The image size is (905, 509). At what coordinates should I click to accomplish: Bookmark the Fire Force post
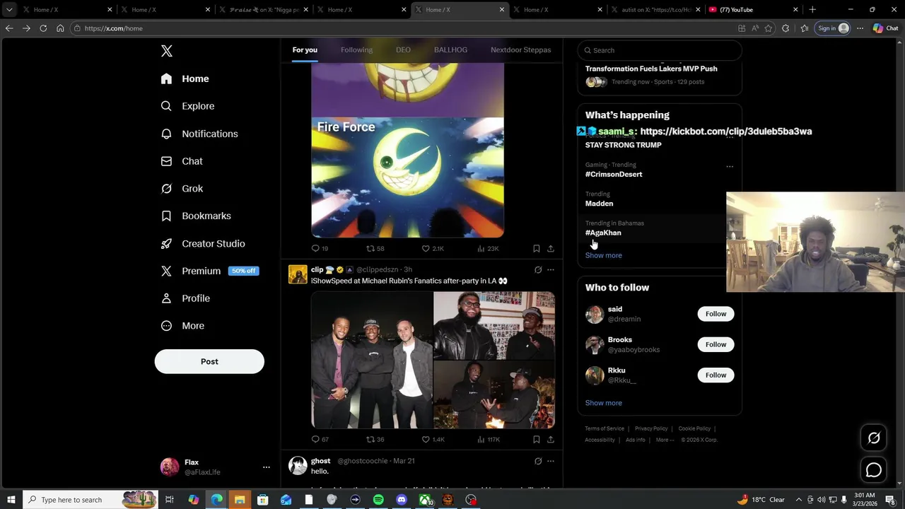click(537, 249)
